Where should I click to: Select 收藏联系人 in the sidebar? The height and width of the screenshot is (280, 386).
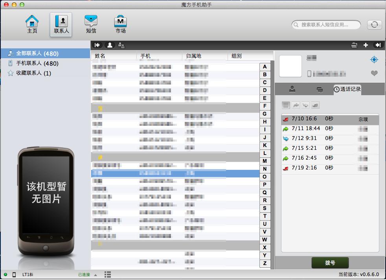(x=33, y=73)
